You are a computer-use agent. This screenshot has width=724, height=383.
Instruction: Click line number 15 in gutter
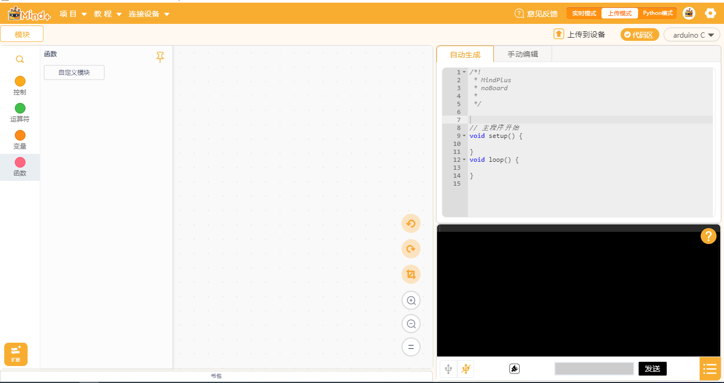coord(457,184)
